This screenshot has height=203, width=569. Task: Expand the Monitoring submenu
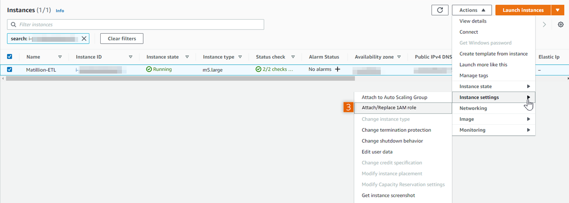494,130
